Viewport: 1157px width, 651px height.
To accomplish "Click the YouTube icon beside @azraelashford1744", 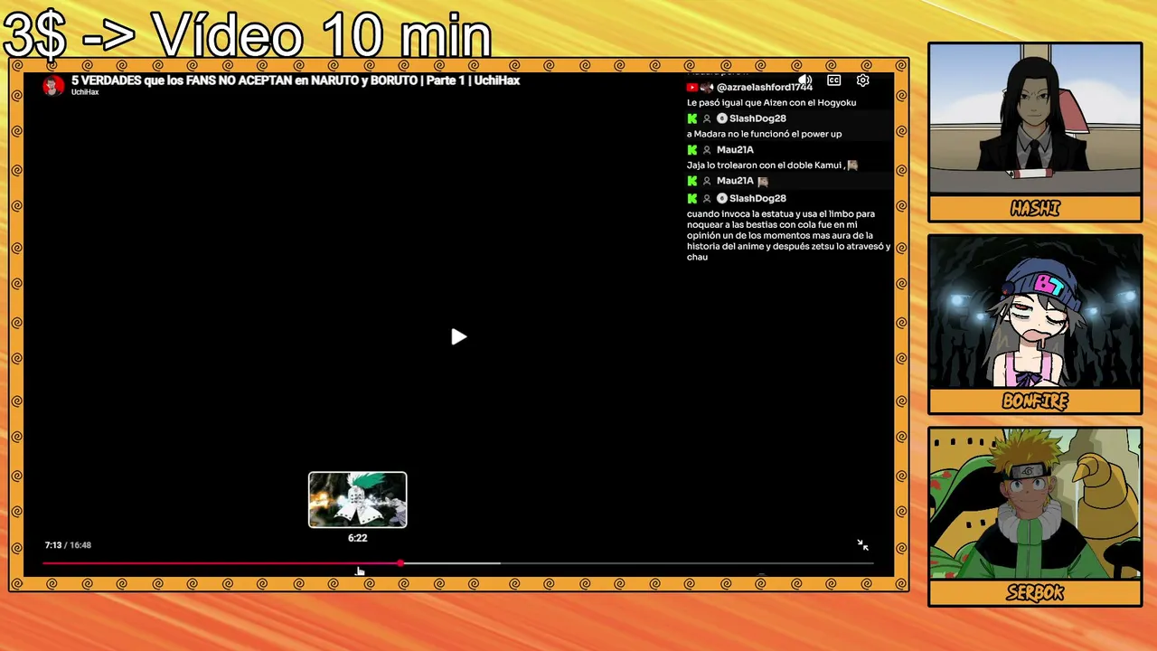I will point(691,88).
